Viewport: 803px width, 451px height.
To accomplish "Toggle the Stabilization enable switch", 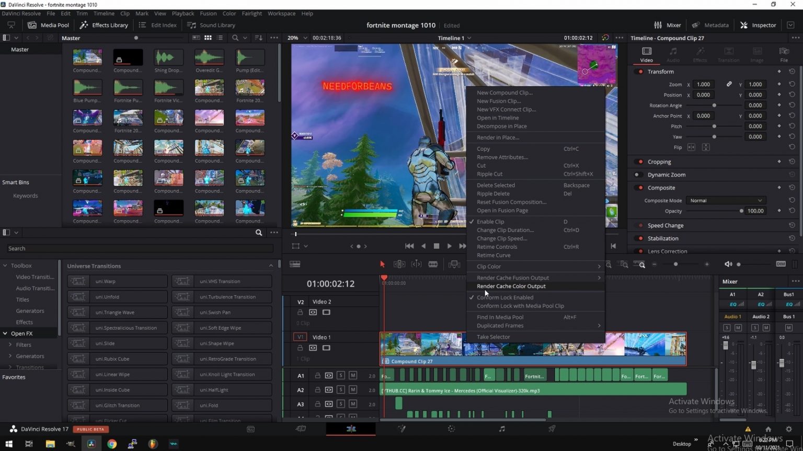I will 640,238.
